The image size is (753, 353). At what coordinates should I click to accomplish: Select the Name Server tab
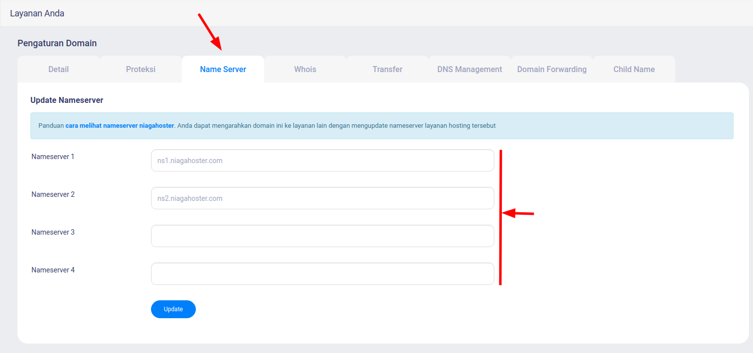[x=223, y=69]
